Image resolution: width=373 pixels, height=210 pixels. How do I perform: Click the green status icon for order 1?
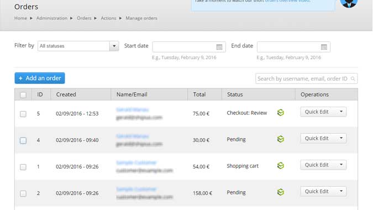281,166
